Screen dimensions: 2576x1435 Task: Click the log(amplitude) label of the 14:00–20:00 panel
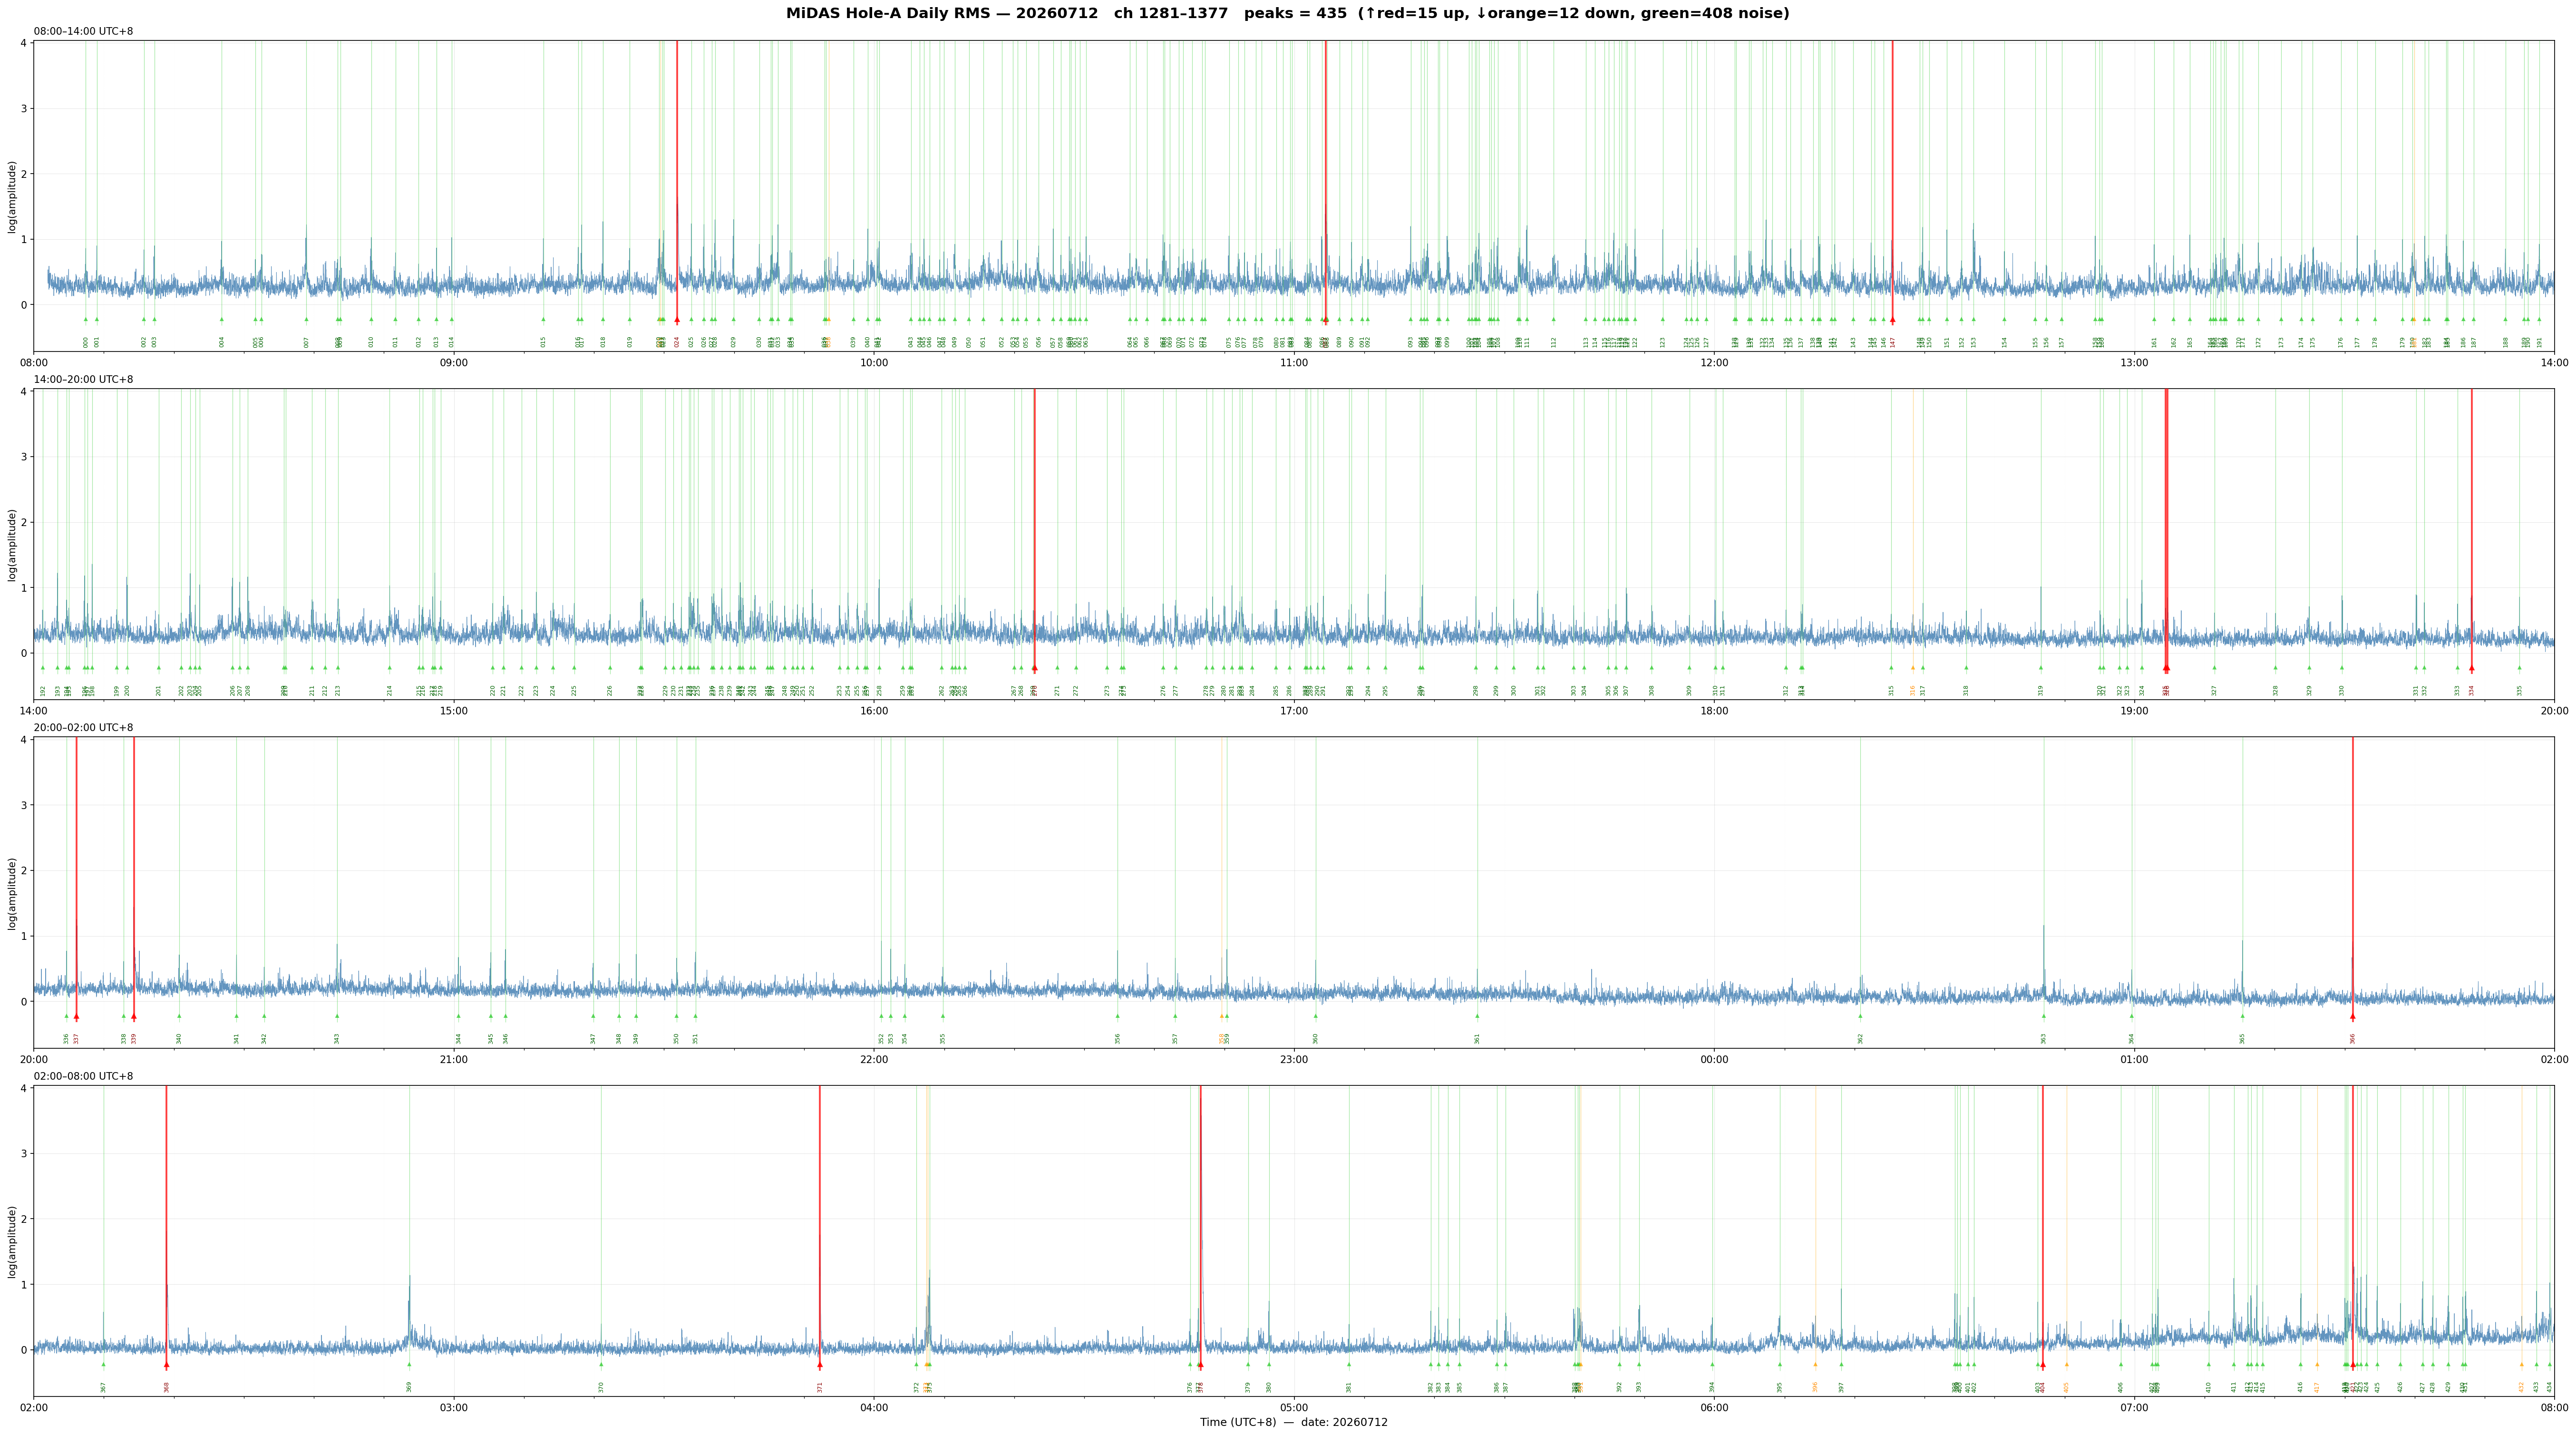(13, 545)
